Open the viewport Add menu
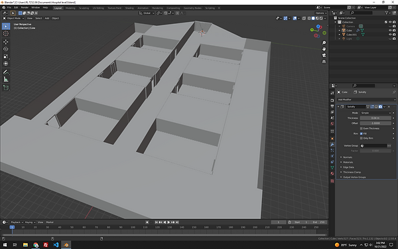Screen dimensions: 398x249 click(x=47, y=19)
